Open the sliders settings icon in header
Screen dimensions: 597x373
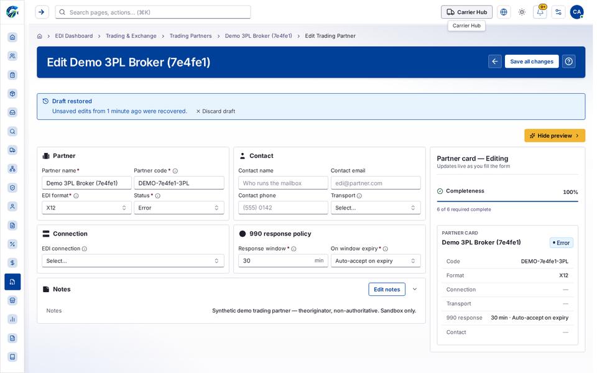pos(558,12)
